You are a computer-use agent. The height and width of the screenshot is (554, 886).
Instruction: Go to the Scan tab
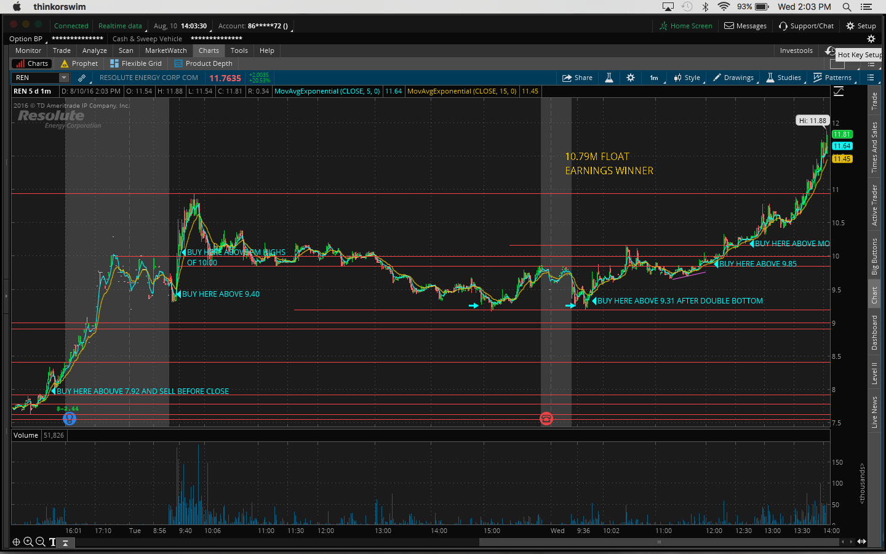click(x=126, y=50)
